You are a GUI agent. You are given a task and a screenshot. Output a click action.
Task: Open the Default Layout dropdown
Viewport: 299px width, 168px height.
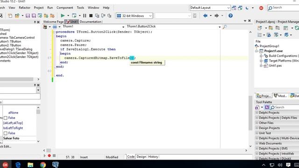point(210,8)
